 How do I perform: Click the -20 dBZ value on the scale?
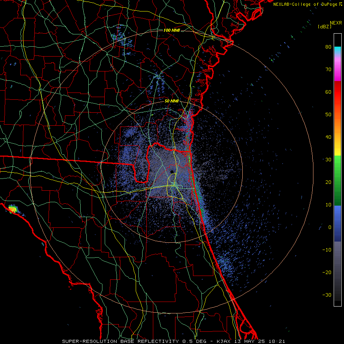tap(327, 273)
